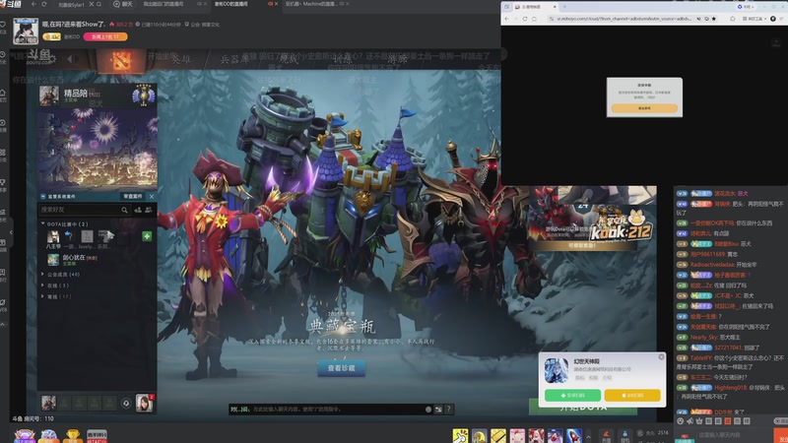The height and width of the screenshot is (443, 788).
Task: Expand the gift bar with the up chevron
Action: pyautogui.click(x=588, y=436)
